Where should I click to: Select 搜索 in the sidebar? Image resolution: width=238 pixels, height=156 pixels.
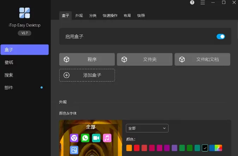click(25, 75)
